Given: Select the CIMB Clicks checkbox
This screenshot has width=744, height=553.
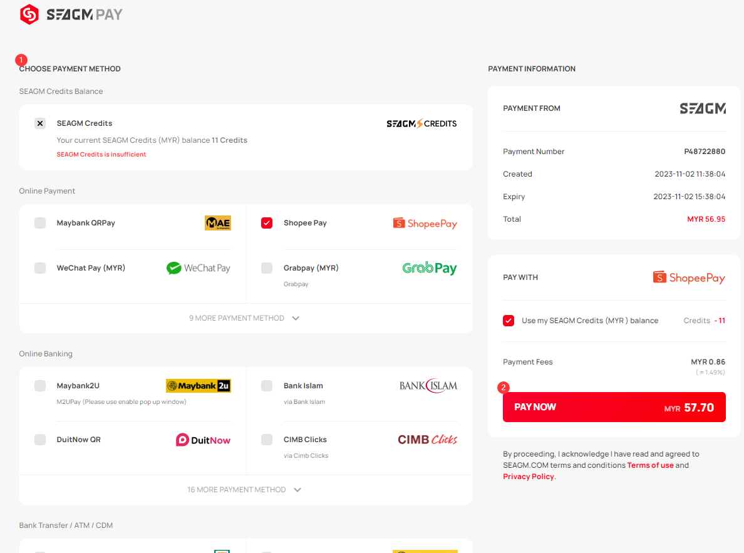Looking at the screenshot, I should click(x=267, y=440).
